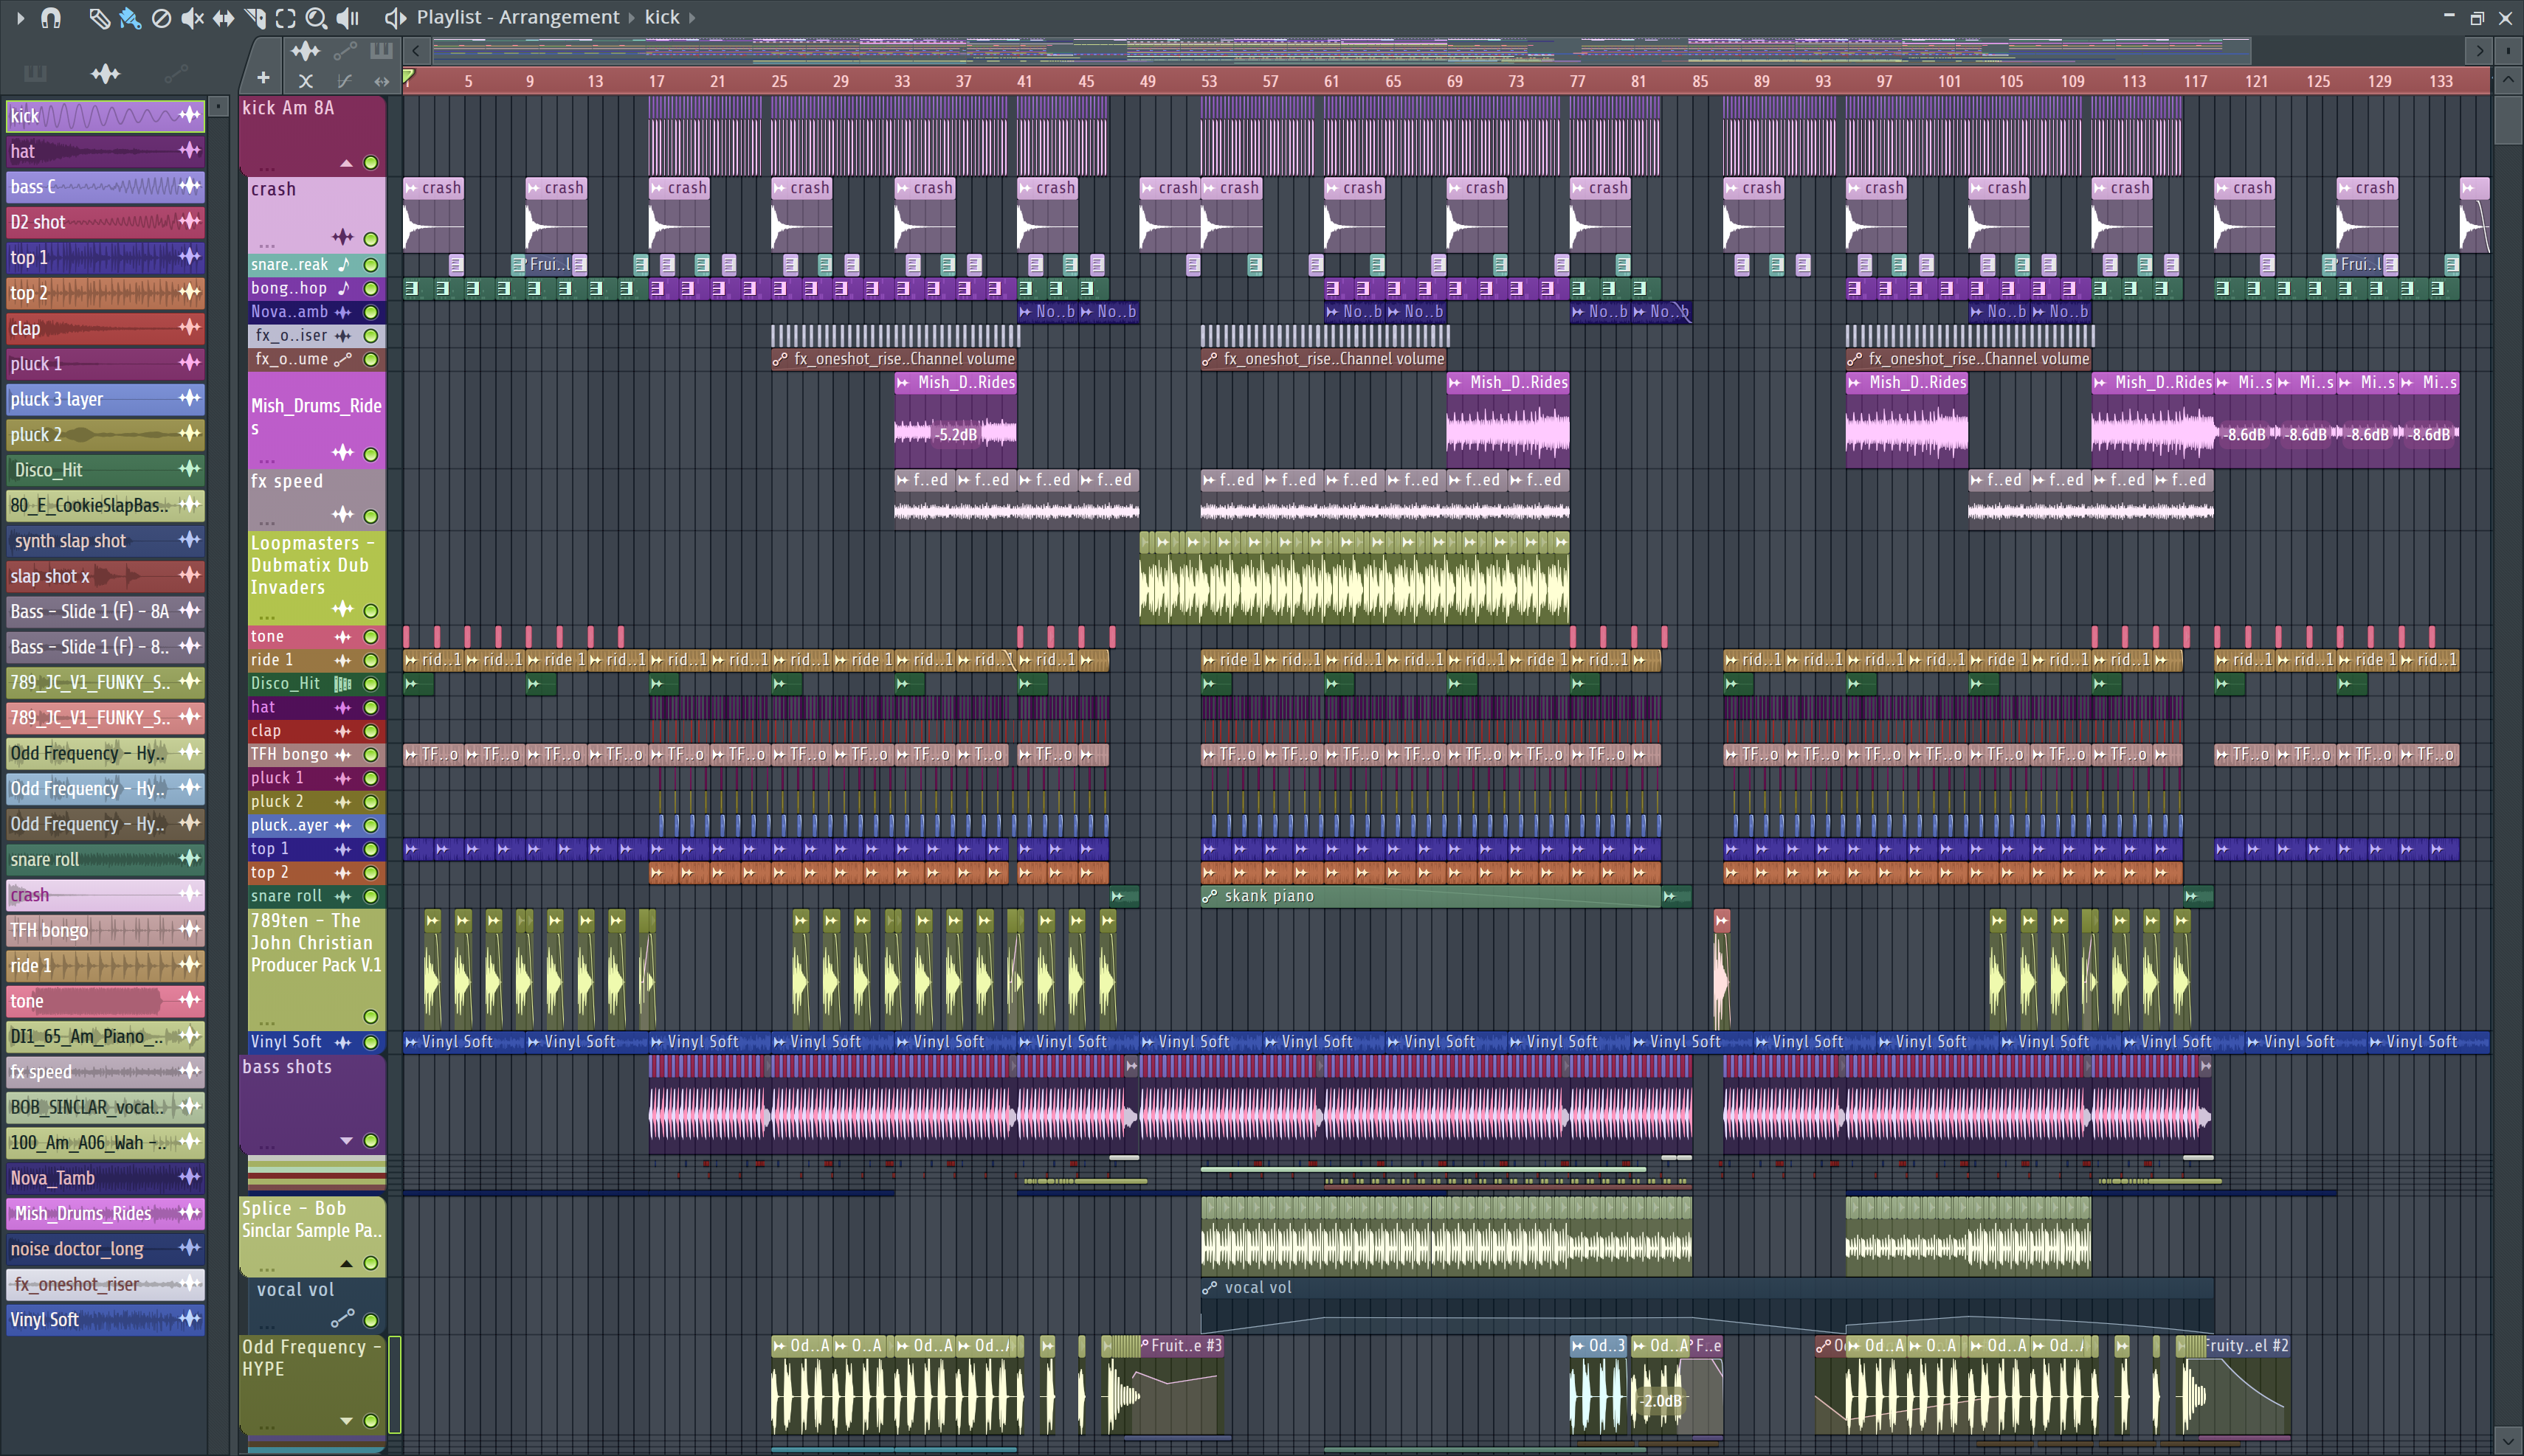Mute the kick Am 8A track
The width and height of the screenshot is (2524, 1456).
tap(371, 162)
